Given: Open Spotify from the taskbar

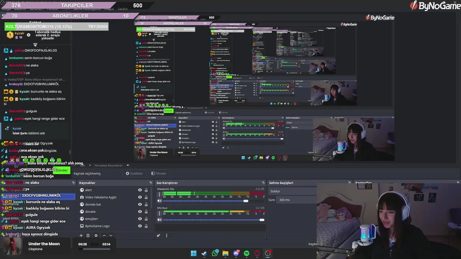Looking at the screenshot, I should click(x=247, y=253).
